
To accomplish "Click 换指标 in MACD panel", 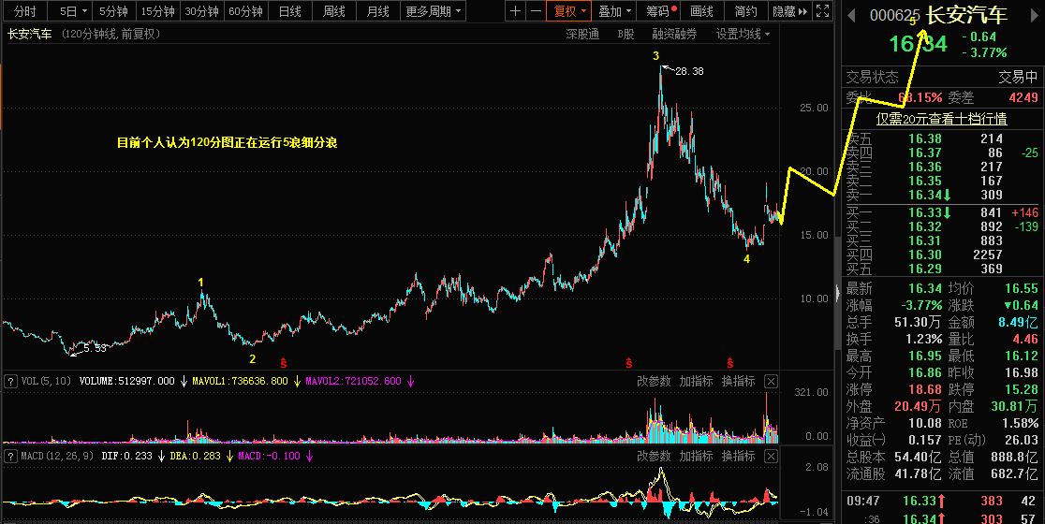I will pos(739,456).
